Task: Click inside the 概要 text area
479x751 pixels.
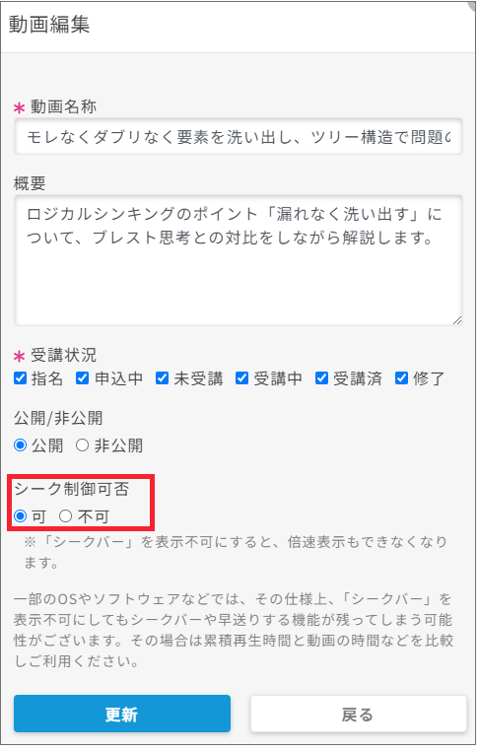Action: (239, 260)
